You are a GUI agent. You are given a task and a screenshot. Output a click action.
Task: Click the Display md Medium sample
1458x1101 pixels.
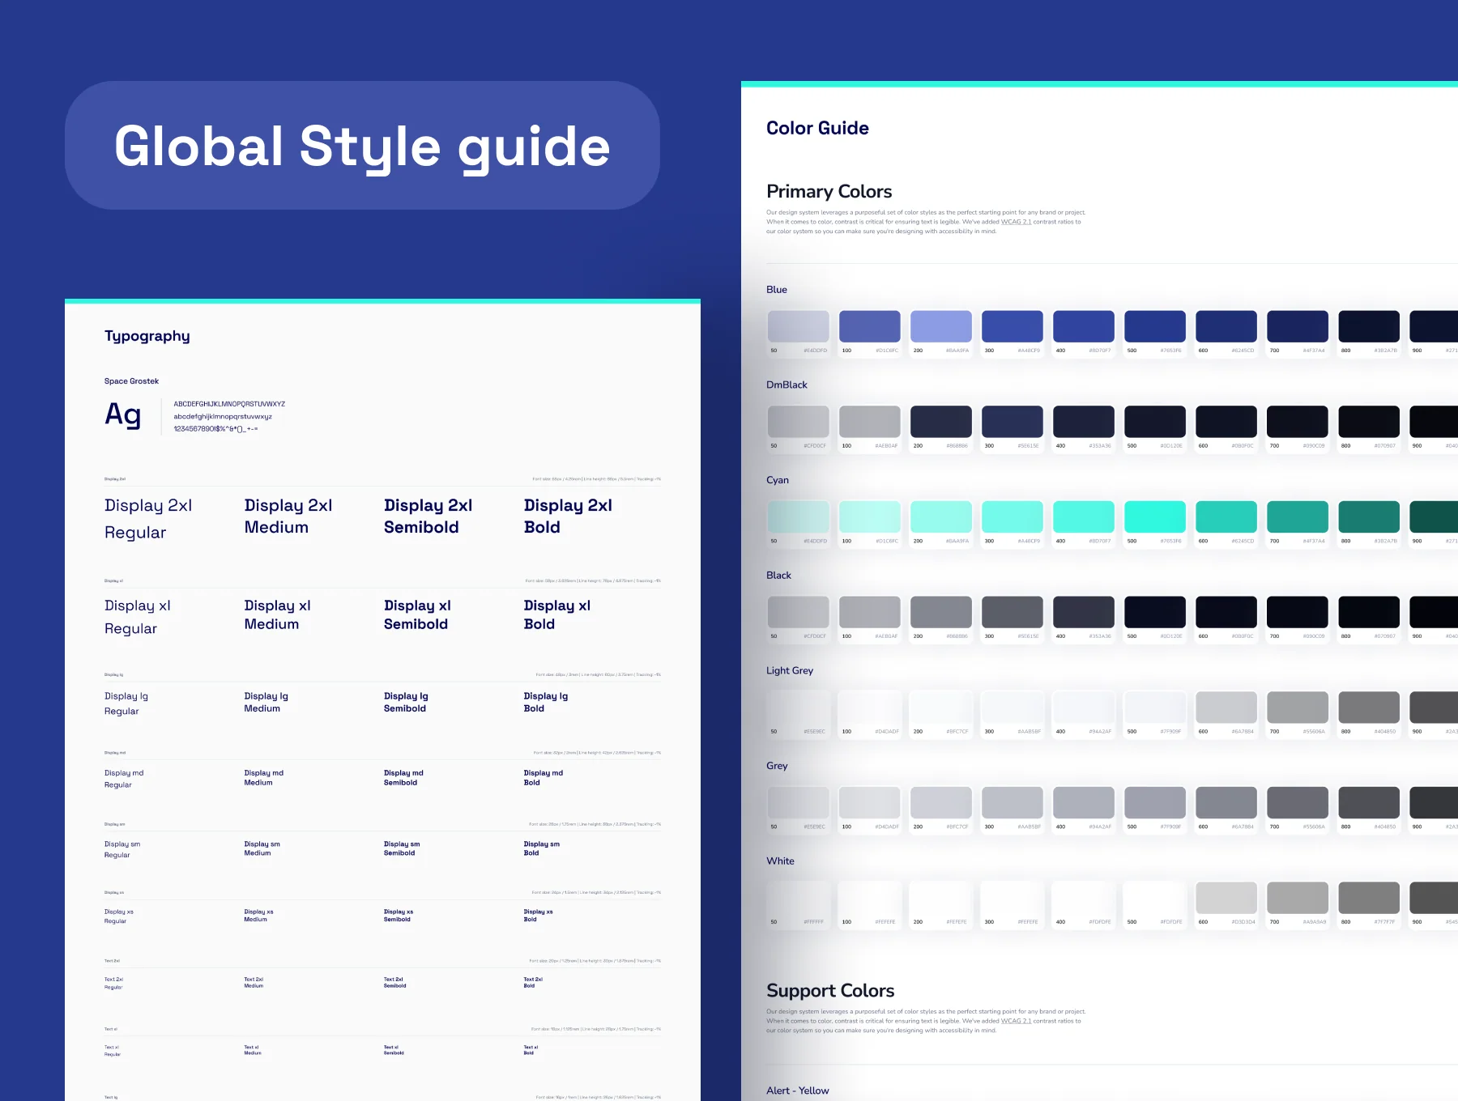tap(263, 778)
